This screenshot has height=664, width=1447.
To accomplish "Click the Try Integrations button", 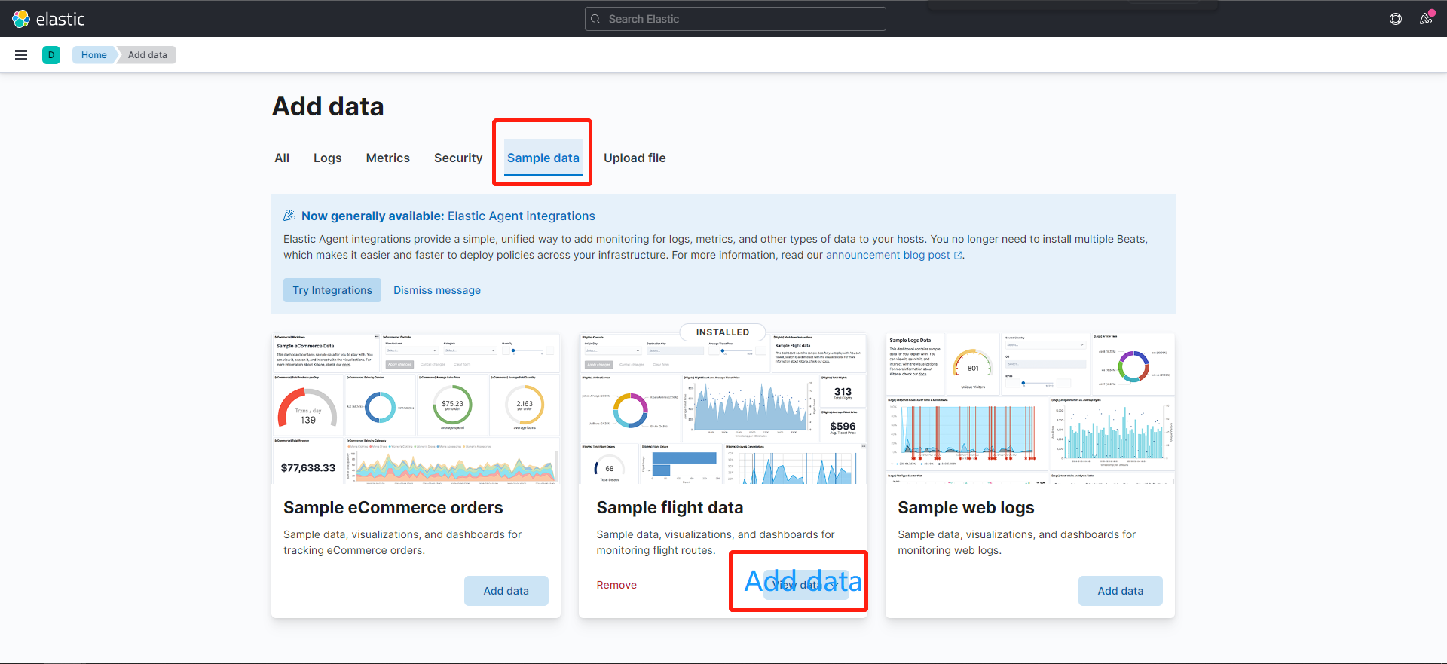I will coord(332,290).
